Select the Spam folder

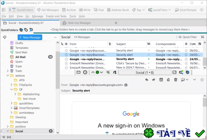(x=19, y=62)
